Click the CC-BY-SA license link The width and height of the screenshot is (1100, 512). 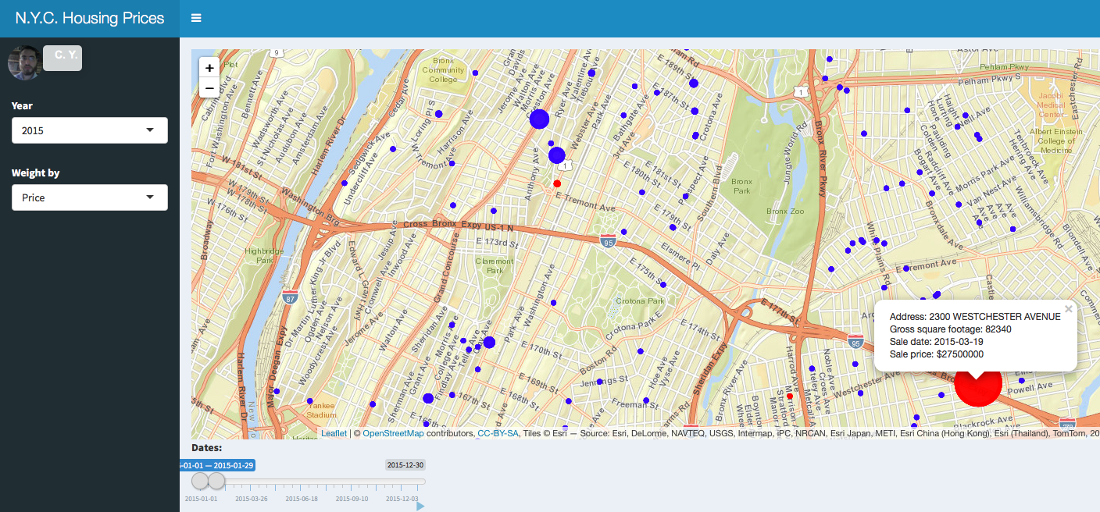(499, 433)
